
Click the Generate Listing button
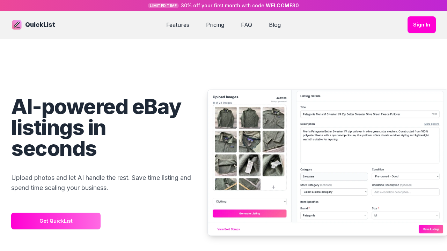click(250, 213)
